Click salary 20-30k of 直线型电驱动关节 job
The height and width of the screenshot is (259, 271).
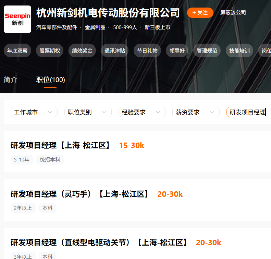pos(209,243)
